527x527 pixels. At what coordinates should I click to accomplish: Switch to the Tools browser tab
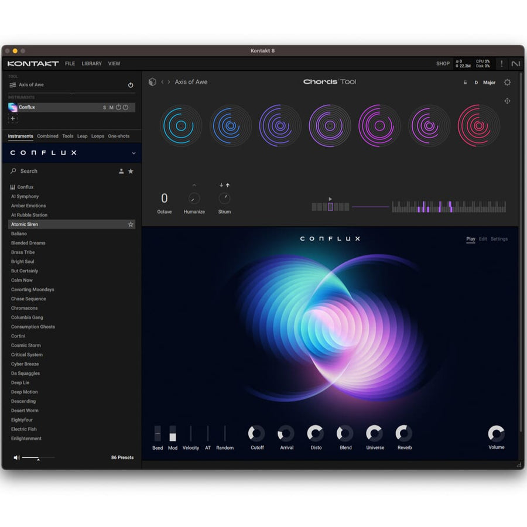click(67, 136)
